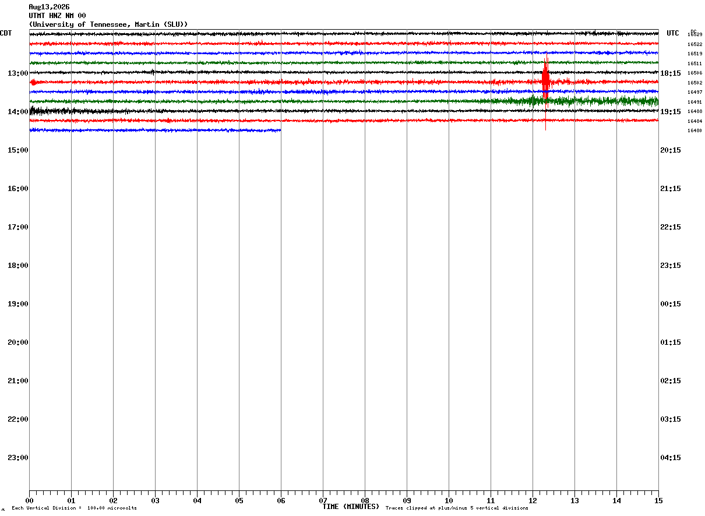Click the 04:15 UTC time label

pos(671,457)
